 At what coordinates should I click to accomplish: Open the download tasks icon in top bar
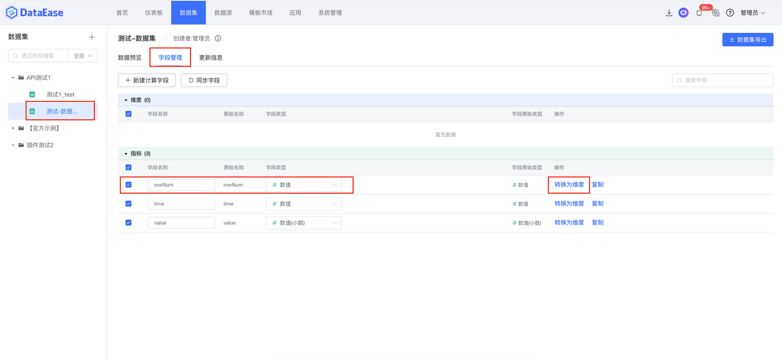point(668,12)
